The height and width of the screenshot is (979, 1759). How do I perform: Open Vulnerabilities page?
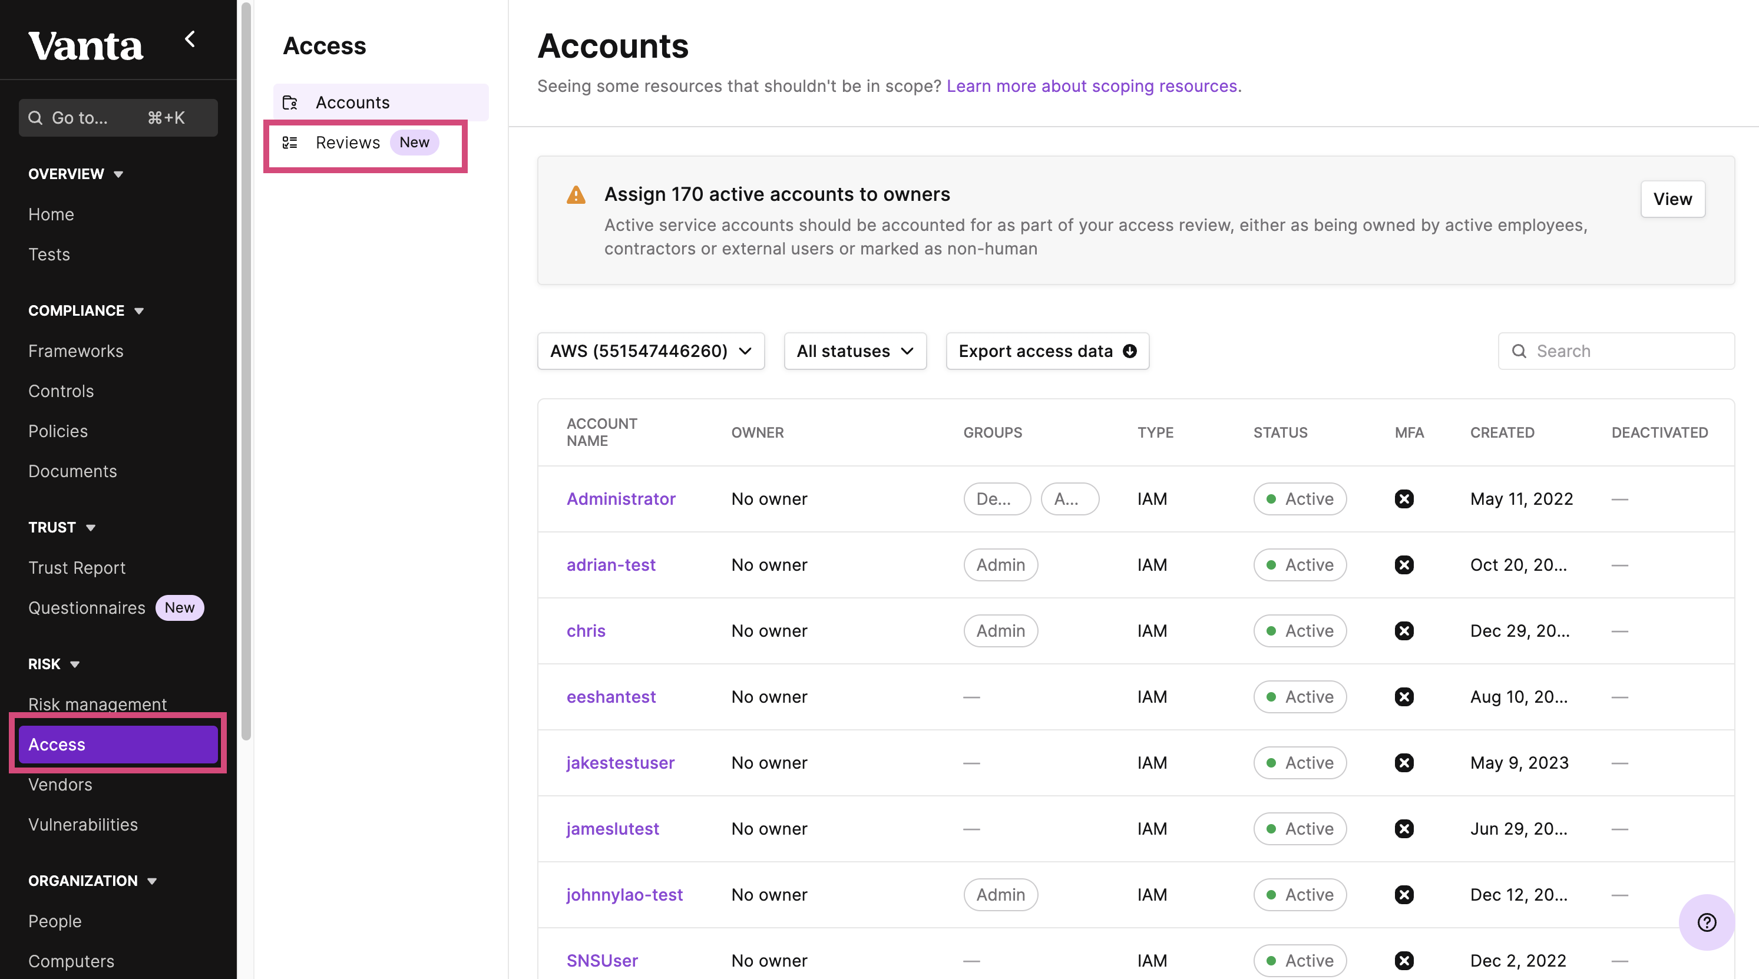(x=82, y=825)
